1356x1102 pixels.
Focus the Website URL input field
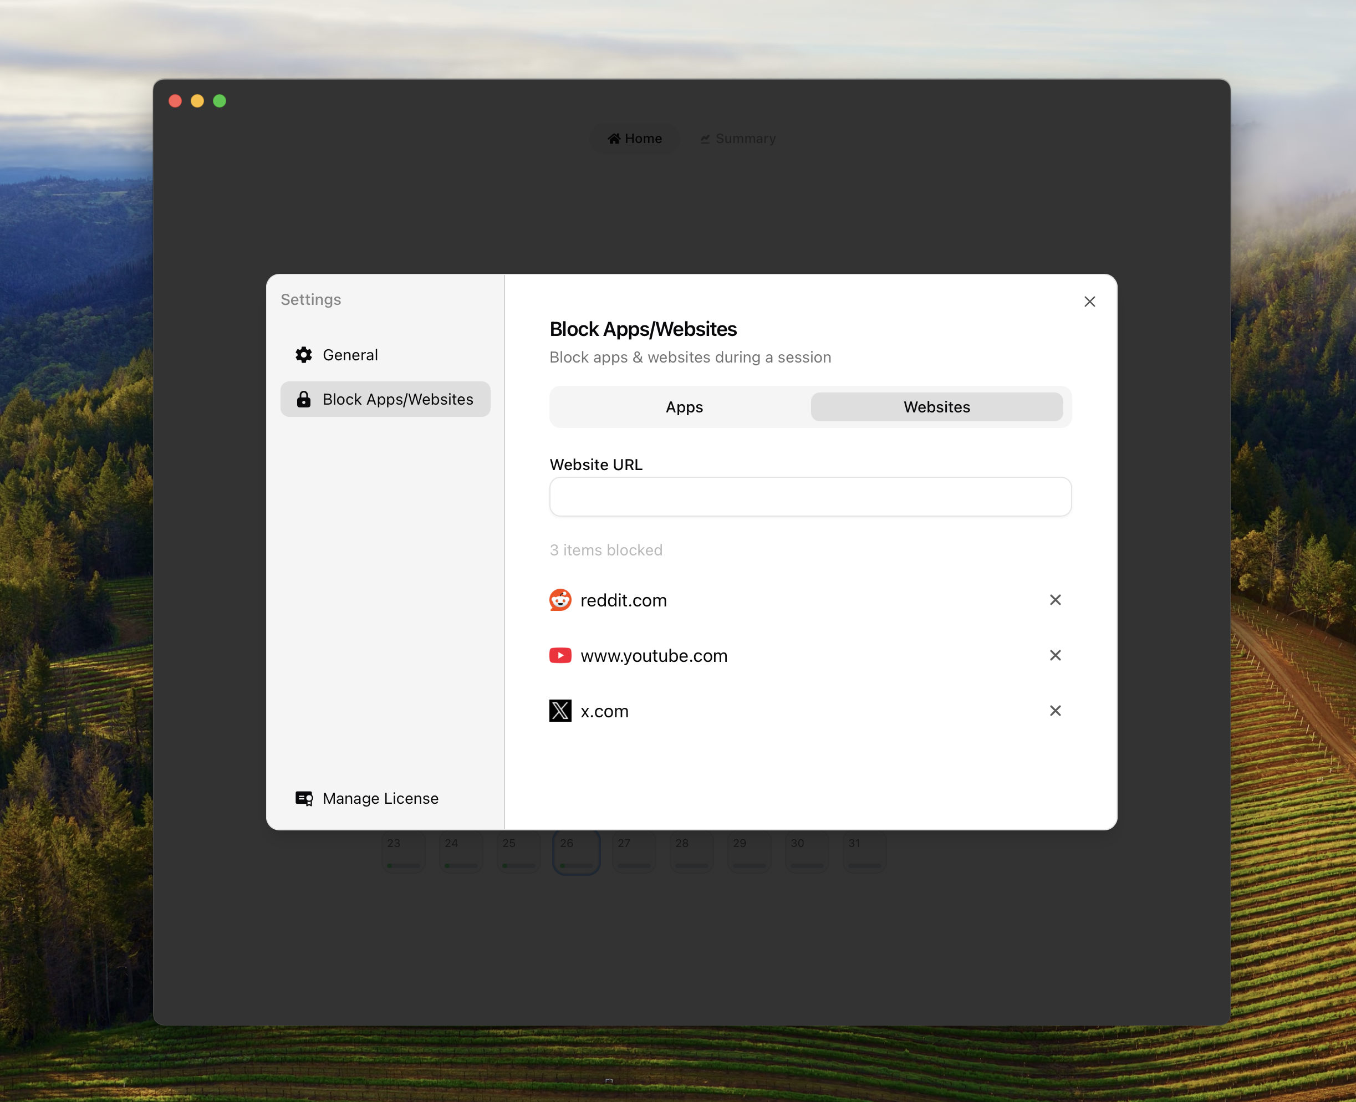pyautogui.click(x=809, y=497)
